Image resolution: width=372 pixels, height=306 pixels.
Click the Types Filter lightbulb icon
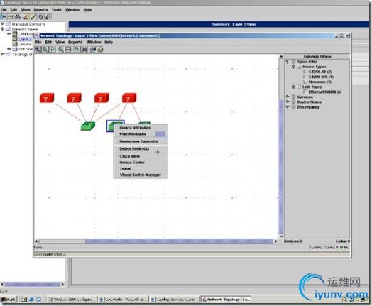[293, 62]
